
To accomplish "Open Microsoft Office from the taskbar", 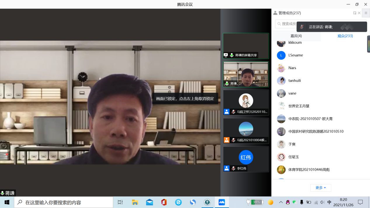I will (164, 202).
